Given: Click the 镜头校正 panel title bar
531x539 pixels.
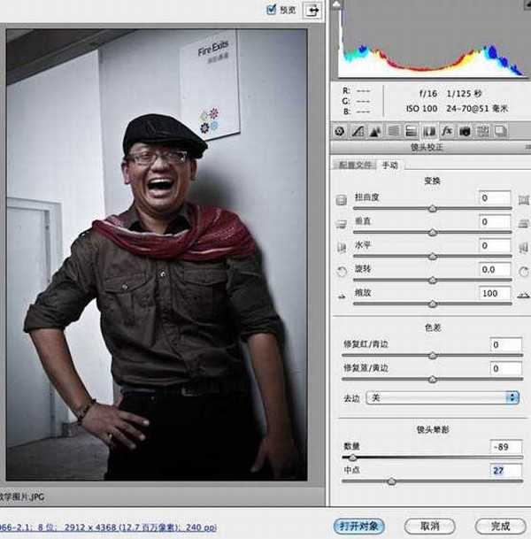Looking at the screenshot, I should 430,148.
